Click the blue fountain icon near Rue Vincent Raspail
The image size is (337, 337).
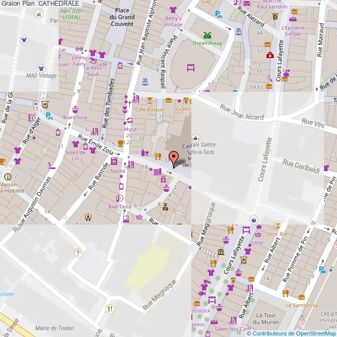coord(146,81)
